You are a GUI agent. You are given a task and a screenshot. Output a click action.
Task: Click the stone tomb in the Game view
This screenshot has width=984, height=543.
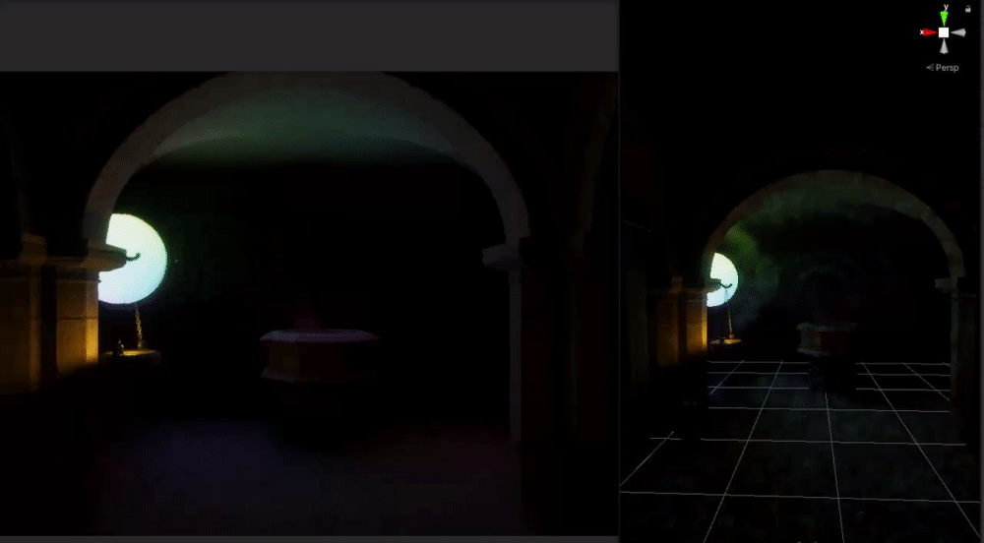tap(320, 355)
